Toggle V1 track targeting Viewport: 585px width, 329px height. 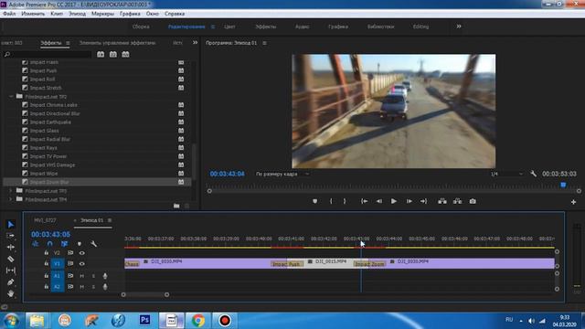pyautogui.click(x=57, y=264)
